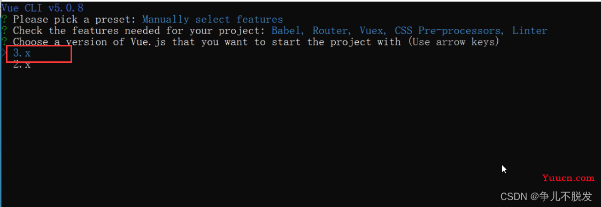This screenshot has height=207, width=601.
Task: Select the 2.x Vue version option
Action: point(22,64)
